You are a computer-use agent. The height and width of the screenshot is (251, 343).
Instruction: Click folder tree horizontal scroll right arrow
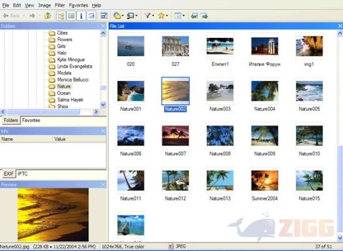[96, 112]
